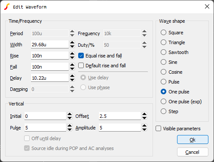Select the Square wave shape
This screenshot has width=214, height=162.
(x=163, y=33)
